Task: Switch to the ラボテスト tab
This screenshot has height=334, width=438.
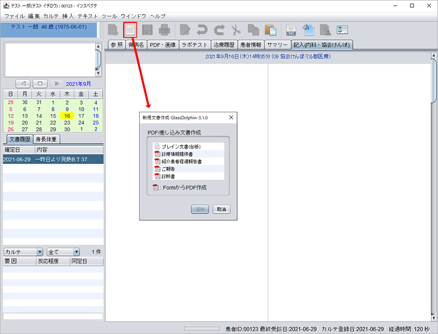Action: coord(194,45)
